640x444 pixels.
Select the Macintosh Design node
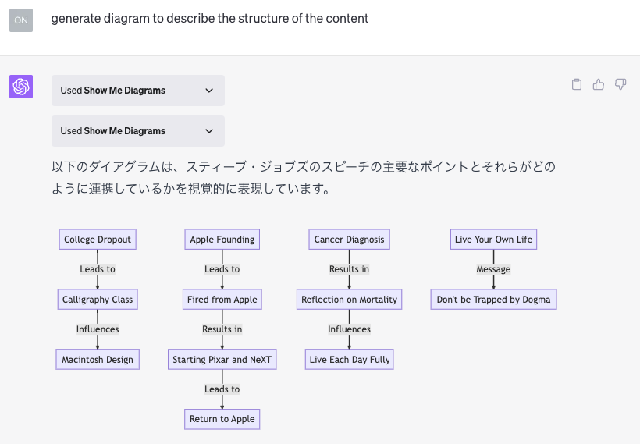pyautogui.click(x=98, y=360)
